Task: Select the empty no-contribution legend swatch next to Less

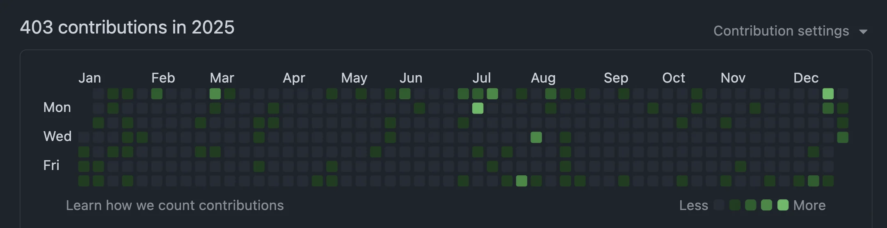Action: coord(719,205)
